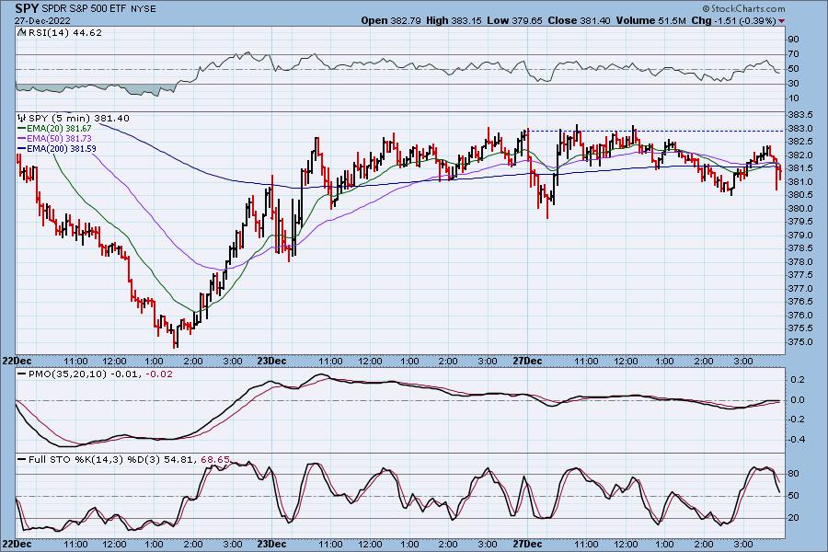828x552 pixels.
Task: Click the 70 level on RSI axis
Action: pos(793,54)
